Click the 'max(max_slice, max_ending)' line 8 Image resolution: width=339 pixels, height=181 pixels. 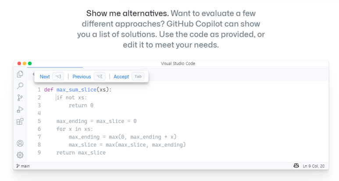pos(127,145)
